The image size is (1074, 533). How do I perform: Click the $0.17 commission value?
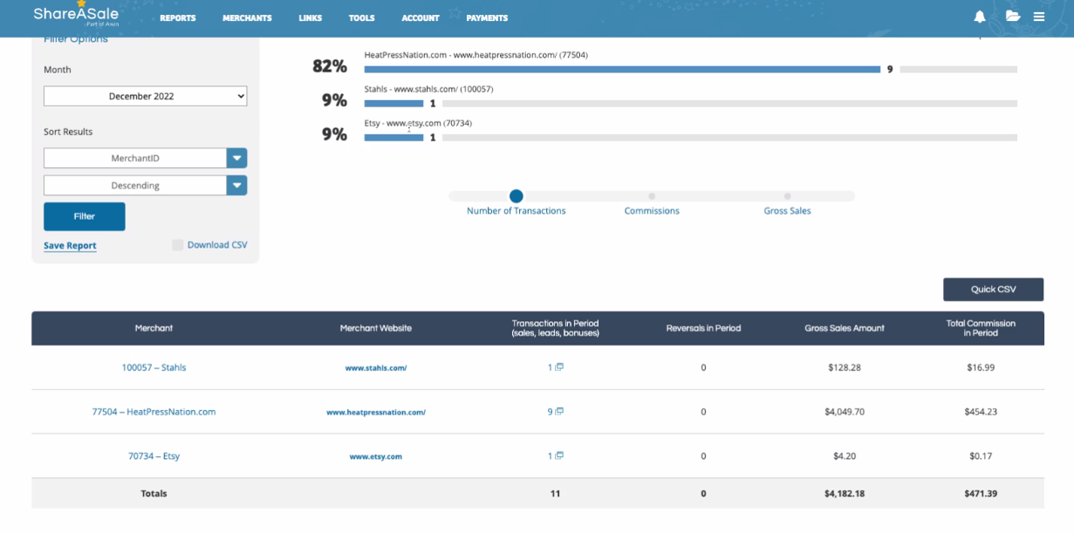pyautogui.click(x=981, y=456)
